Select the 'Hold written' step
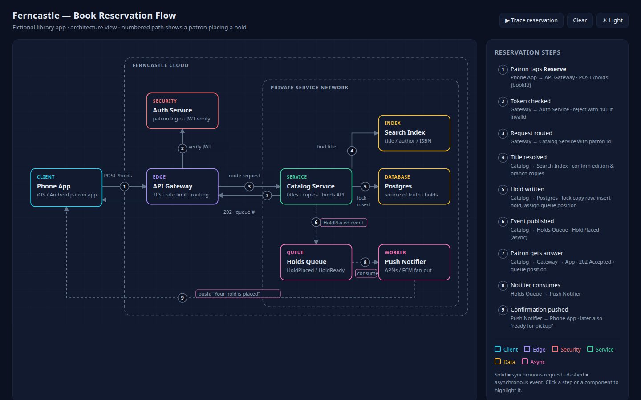Viewport: 641px width, 400px height. click(x=557, y=197)
